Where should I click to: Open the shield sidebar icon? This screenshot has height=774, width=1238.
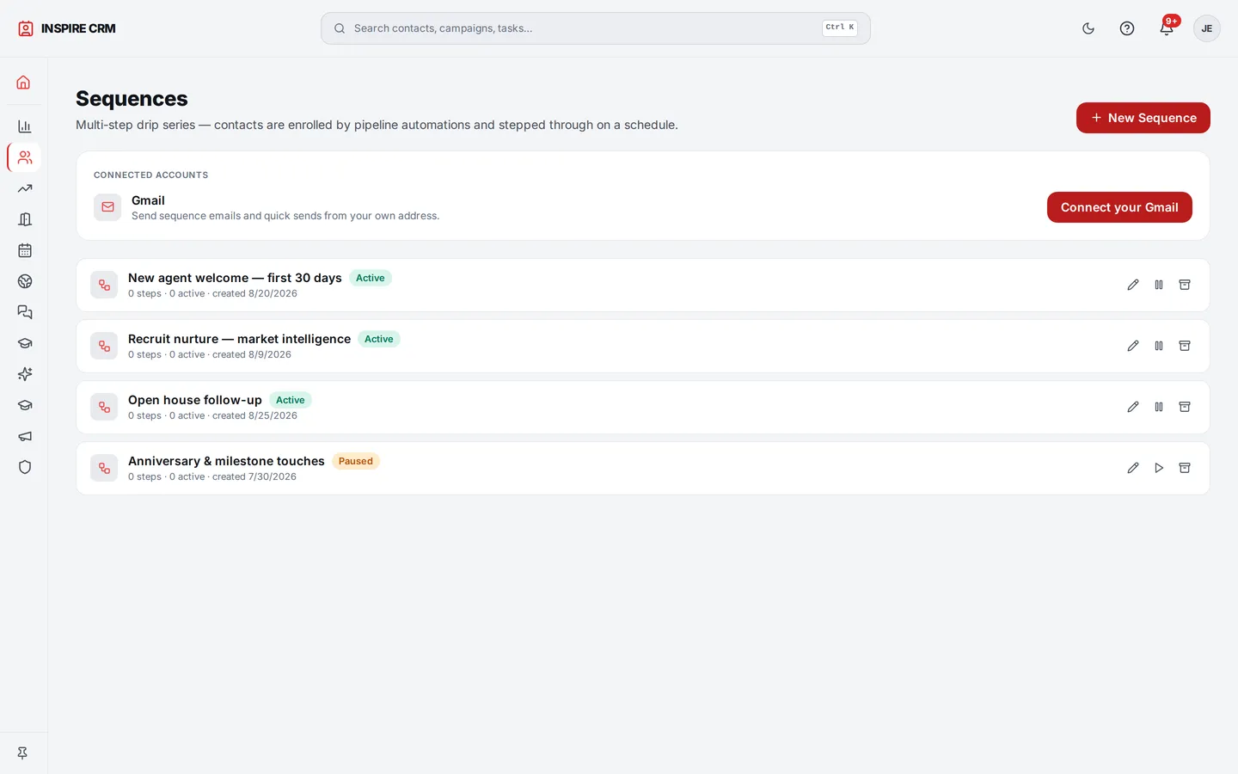[24, 467]
